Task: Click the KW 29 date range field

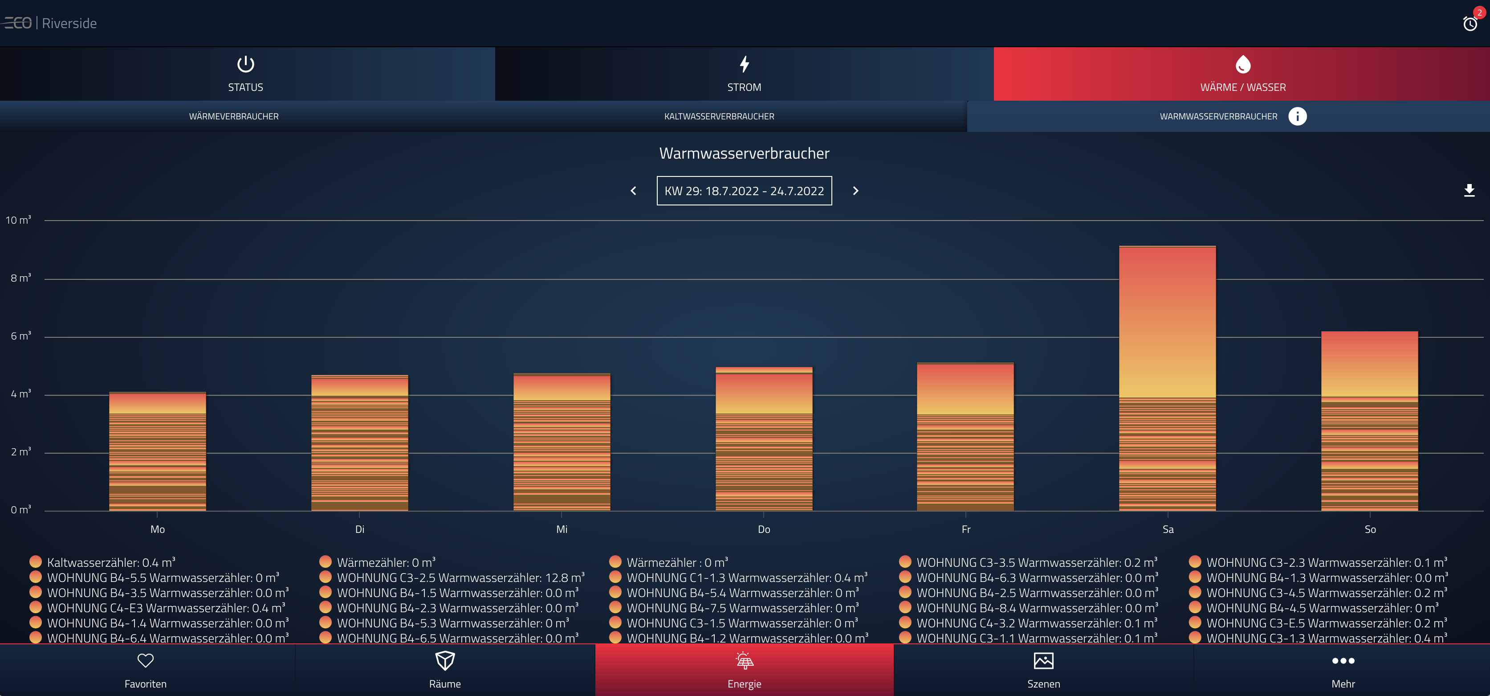Action: pos(744,191)
